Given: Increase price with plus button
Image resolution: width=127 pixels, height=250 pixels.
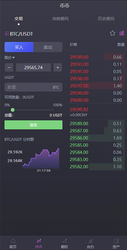Looking at the screenshot, I should tap(58, 67).
